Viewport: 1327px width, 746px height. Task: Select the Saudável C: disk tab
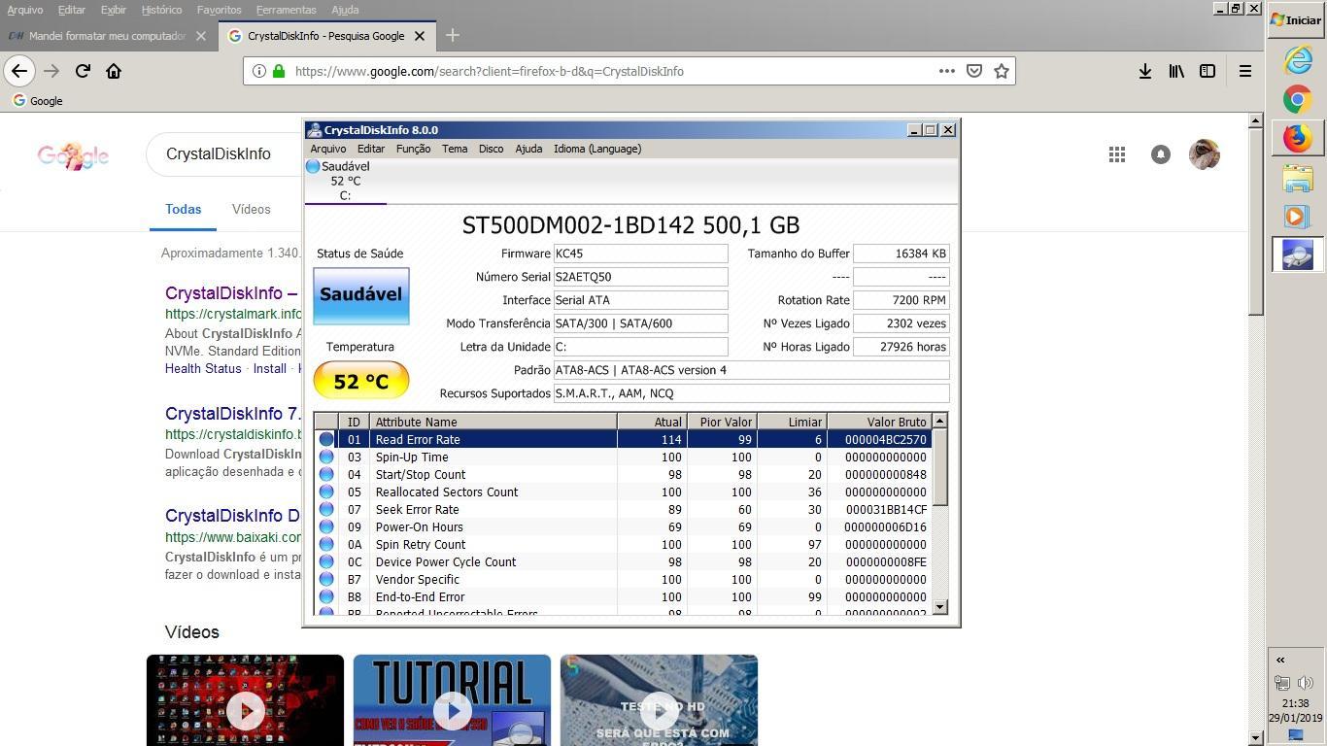[x=345, y=181]
